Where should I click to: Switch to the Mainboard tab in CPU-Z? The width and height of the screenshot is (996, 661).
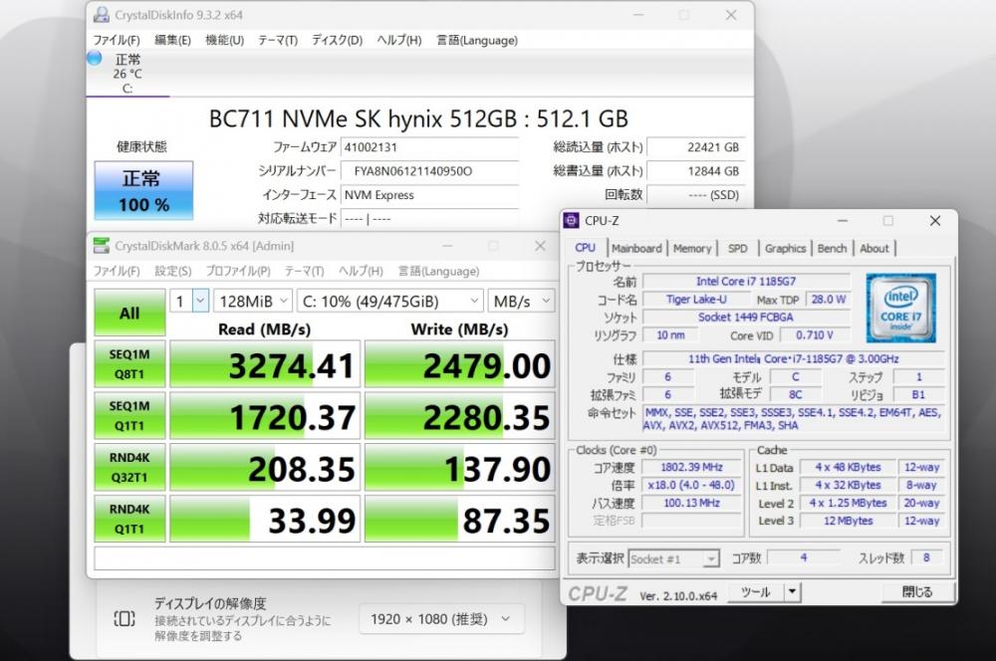[x=636, y=248]
